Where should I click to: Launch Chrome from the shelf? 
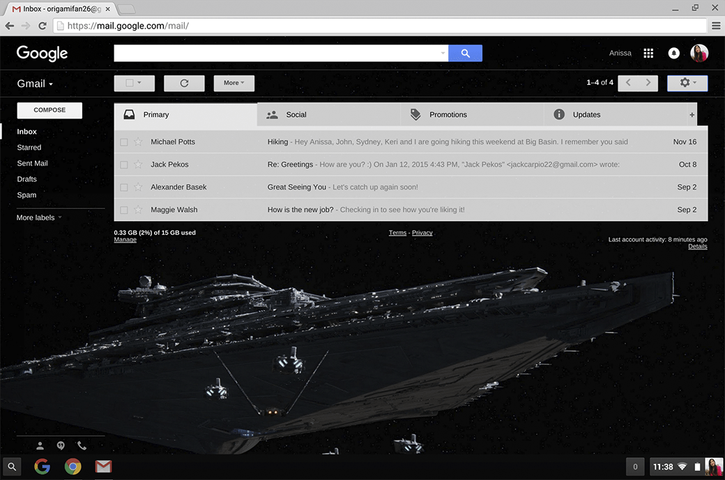tap(72, 467)
